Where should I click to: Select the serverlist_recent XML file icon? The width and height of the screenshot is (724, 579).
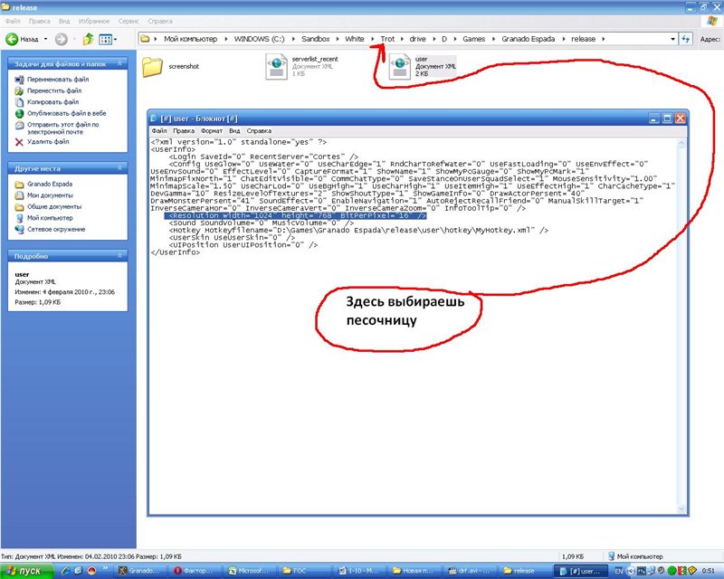(x=276, y=66)
